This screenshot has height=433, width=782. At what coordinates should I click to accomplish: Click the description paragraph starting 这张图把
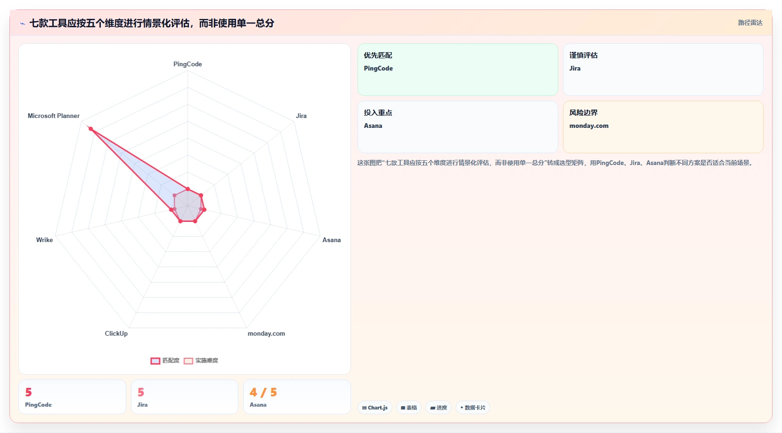pyautogui.click(x=556, y=163)
